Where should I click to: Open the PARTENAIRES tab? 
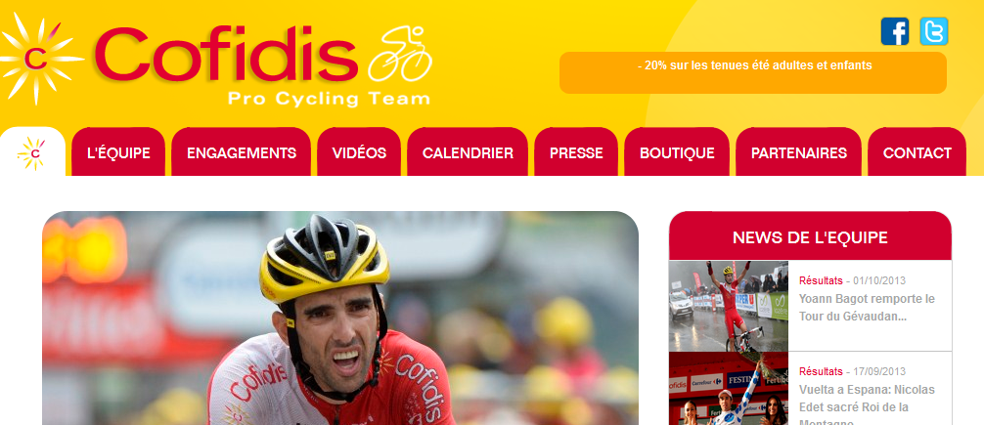pos(799,152)
